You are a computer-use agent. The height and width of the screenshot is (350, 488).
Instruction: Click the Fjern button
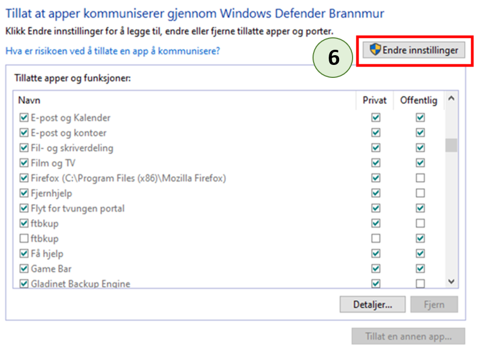[x=433, y=305]
